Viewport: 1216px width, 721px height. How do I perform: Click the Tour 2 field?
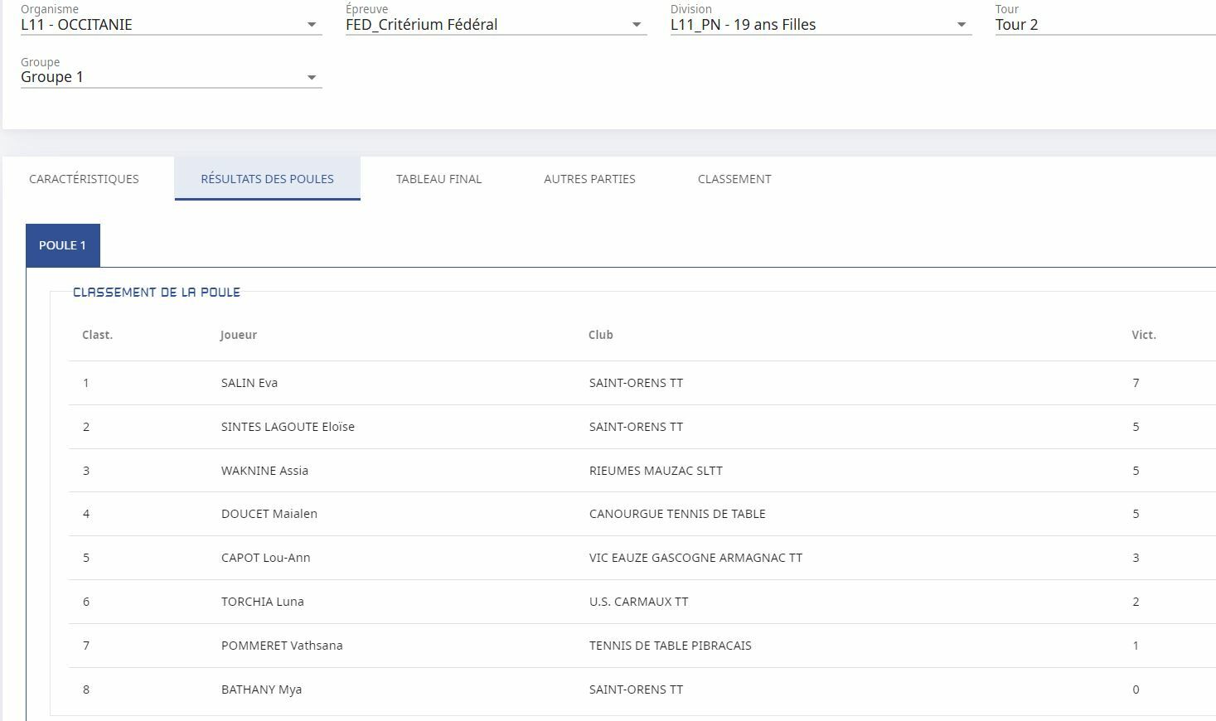1102,25
